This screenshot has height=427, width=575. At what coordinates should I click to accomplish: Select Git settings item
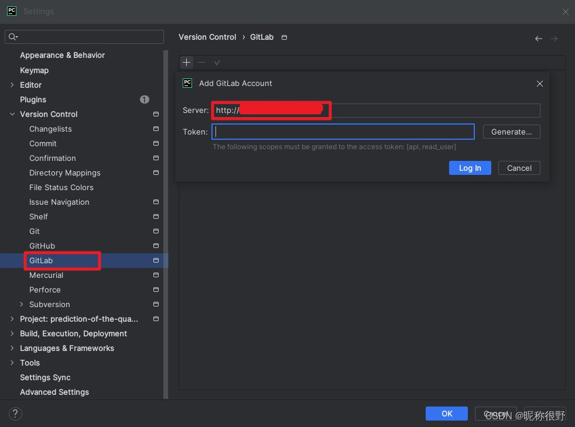[35, 232]
